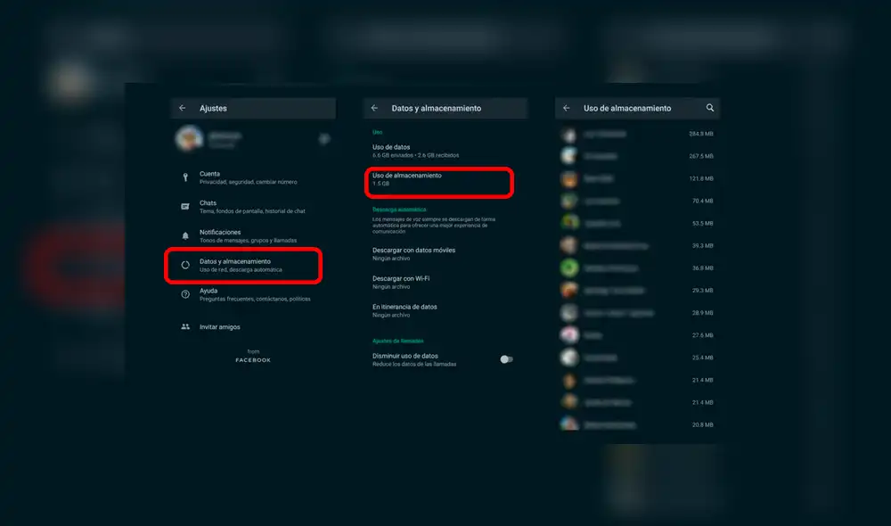Open the chat using 384.8 MB of storage

click(x=637, y=134)
